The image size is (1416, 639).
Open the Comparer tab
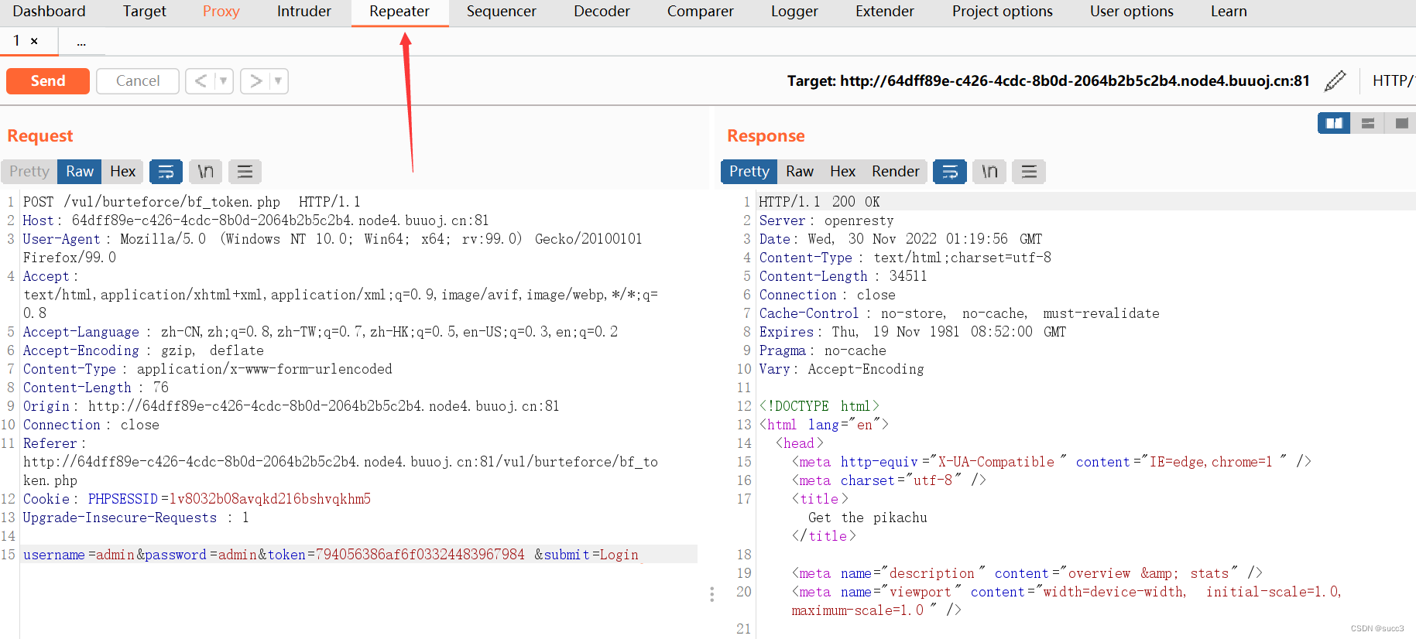[x=700, y=12]
